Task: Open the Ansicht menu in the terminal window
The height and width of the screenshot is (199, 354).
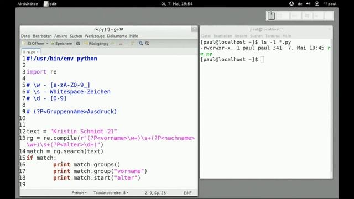Action: (241, 36)
